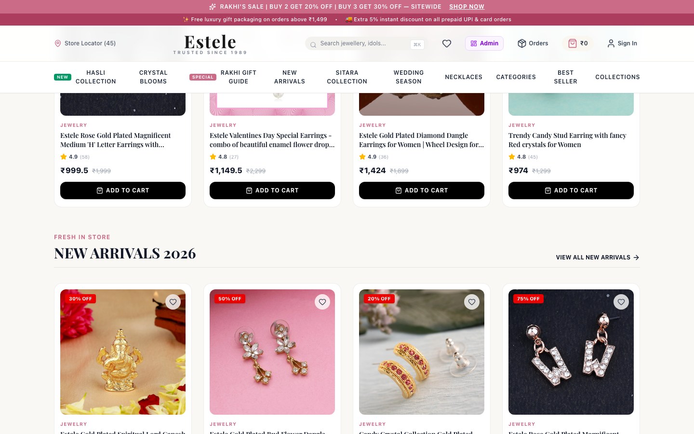The height and width of the screenshot is (434, 694).
Task: Click the Shop Now sale banner link
Action: (x=467, y=7)
